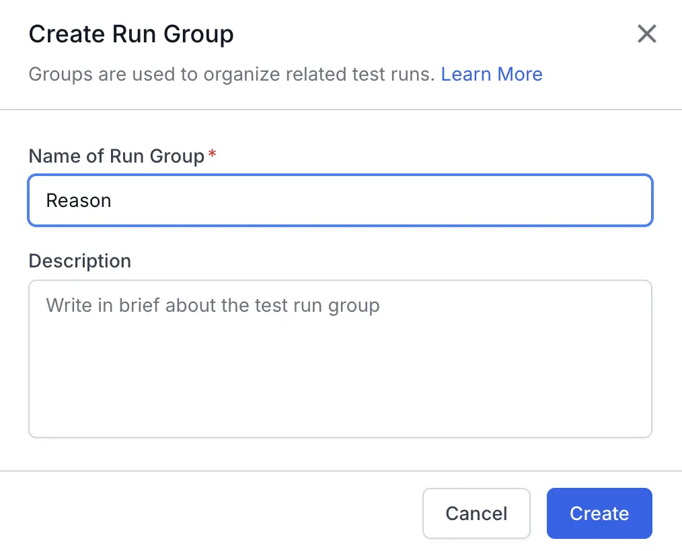Click the Create Run Group title

[130, 34]
